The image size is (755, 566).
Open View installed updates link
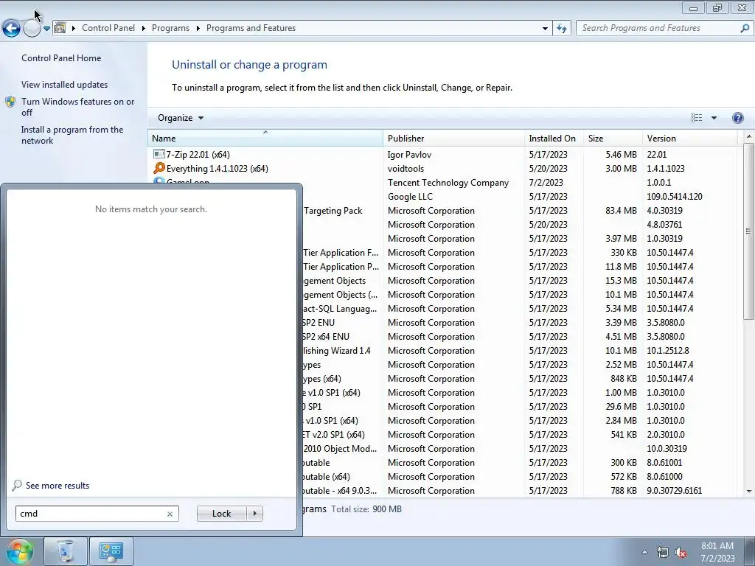pos(65,85)
